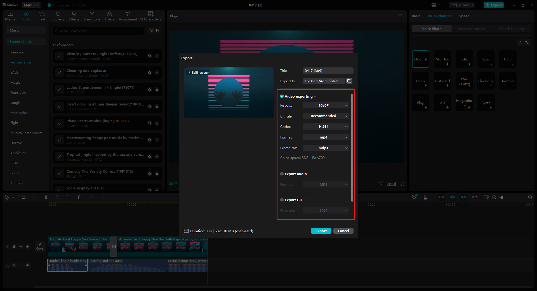This screenshot has width=537, height=291.
Task: Open the Bit rate Recommended dropdown
Action: (x=326, y=116)
